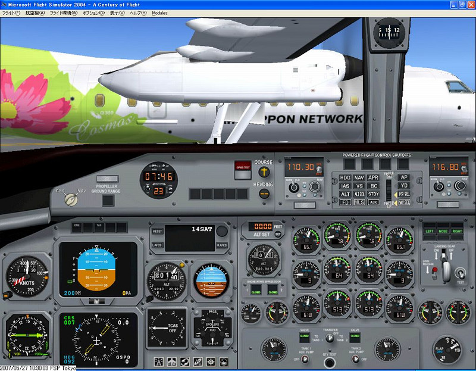This screenshot has width=476, height=371.
Task: Open the ヘルプ(H) help menu
Action: [x=138, y=13]
